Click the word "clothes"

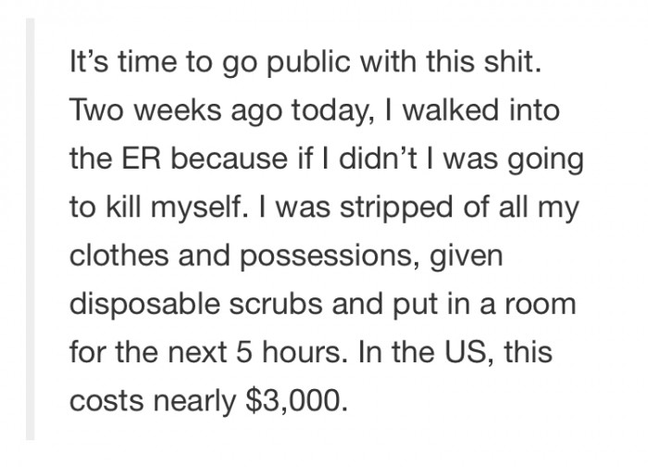pos(119,255)
